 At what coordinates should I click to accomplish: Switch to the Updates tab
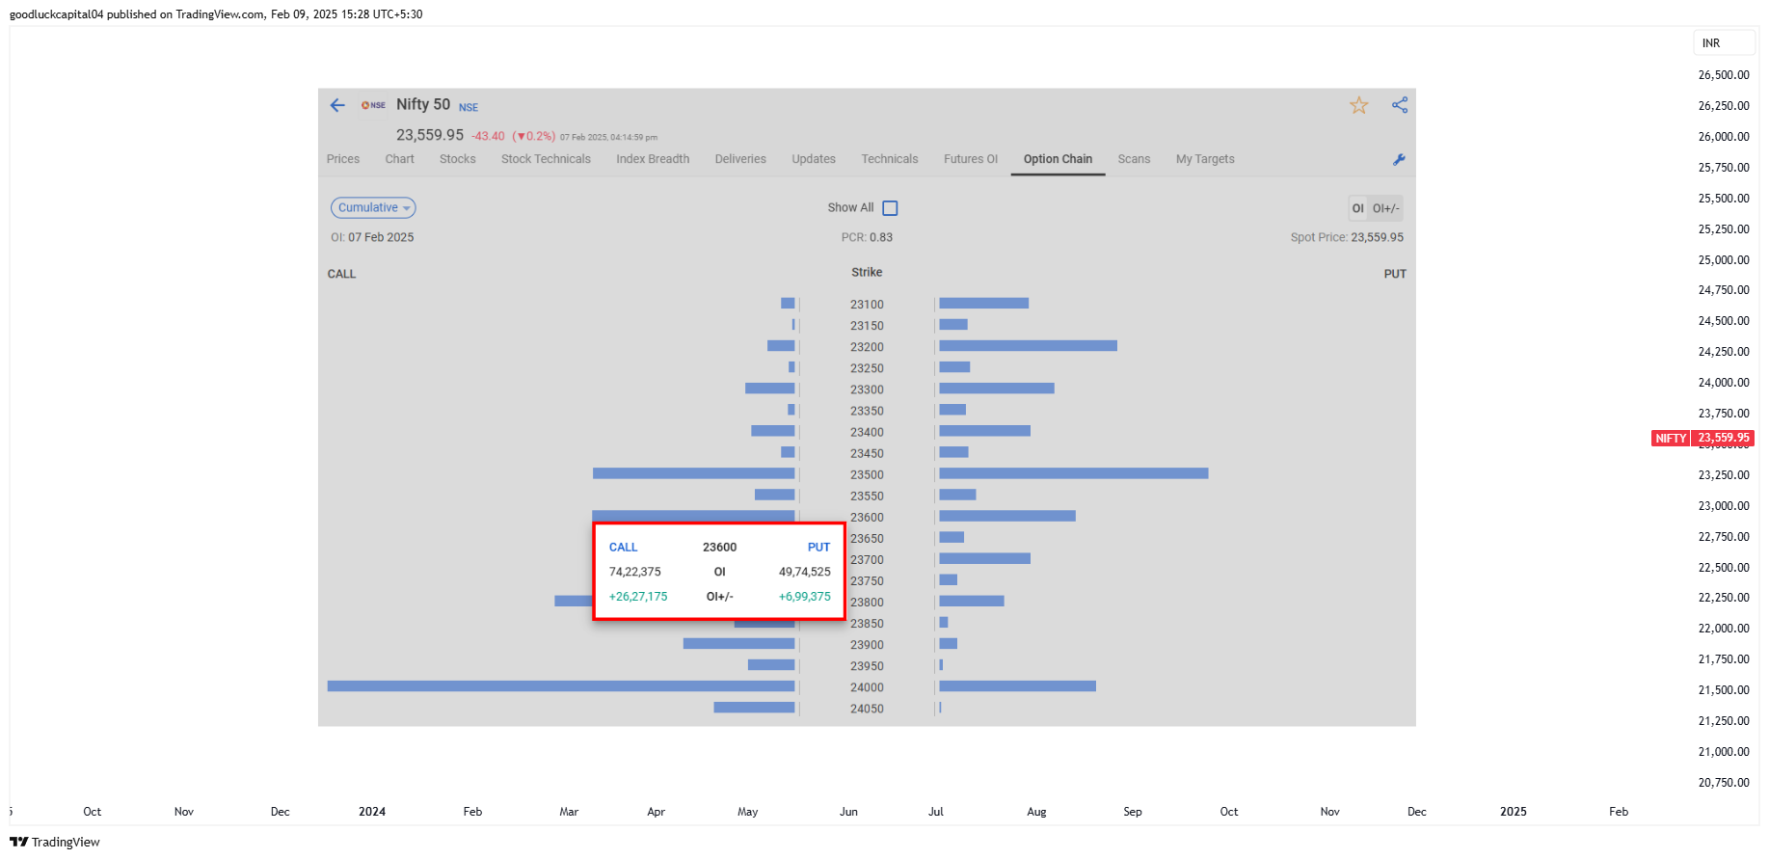pos(814,159)
